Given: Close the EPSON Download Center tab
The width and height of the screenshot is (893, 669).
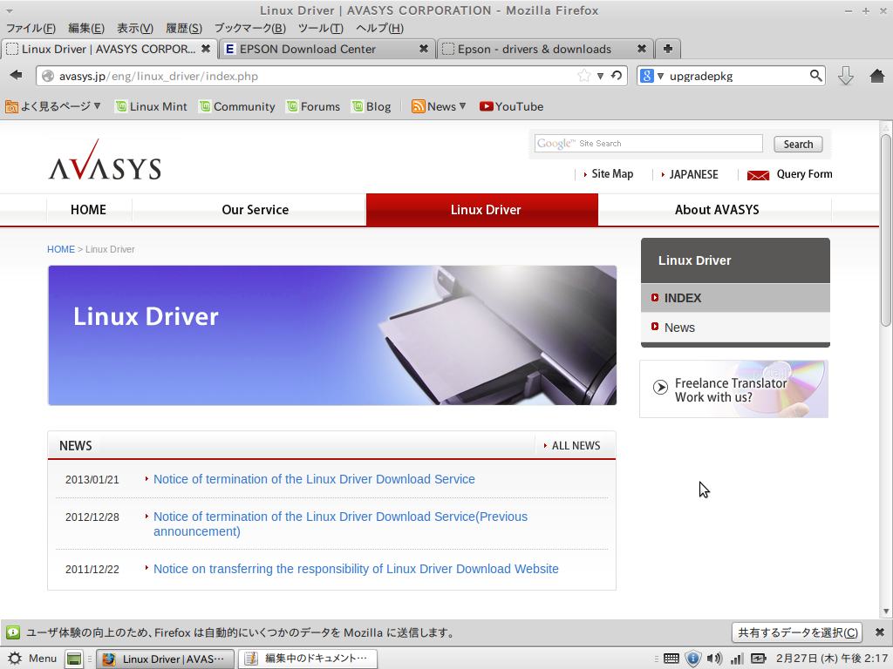Looking at the screenshot, I should pyautogui.click(x=424, y=49).
